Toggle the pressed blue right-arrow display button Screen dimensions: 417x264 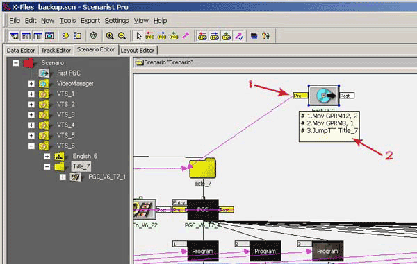214,36
